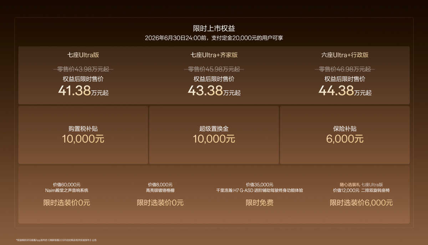
Task: Click the '价值35,000元' value text
Action: point(260,185)
